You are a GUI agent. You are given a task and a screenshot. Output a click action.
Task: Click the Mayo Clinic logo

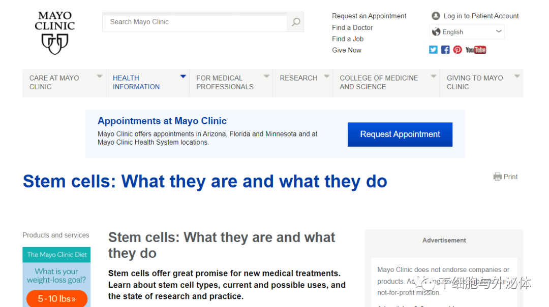pos(54,33)
